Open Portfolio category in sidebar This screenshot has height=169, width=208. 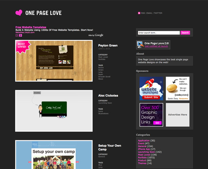tap(142, 158)
